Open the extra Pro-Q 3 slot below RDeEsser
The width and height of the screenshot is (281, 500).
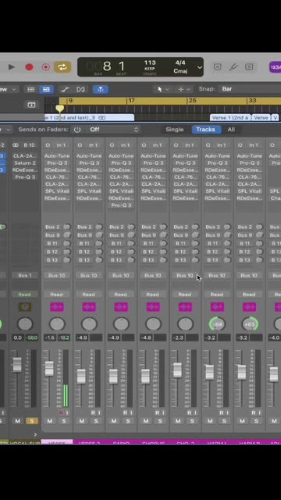[121, 205]
